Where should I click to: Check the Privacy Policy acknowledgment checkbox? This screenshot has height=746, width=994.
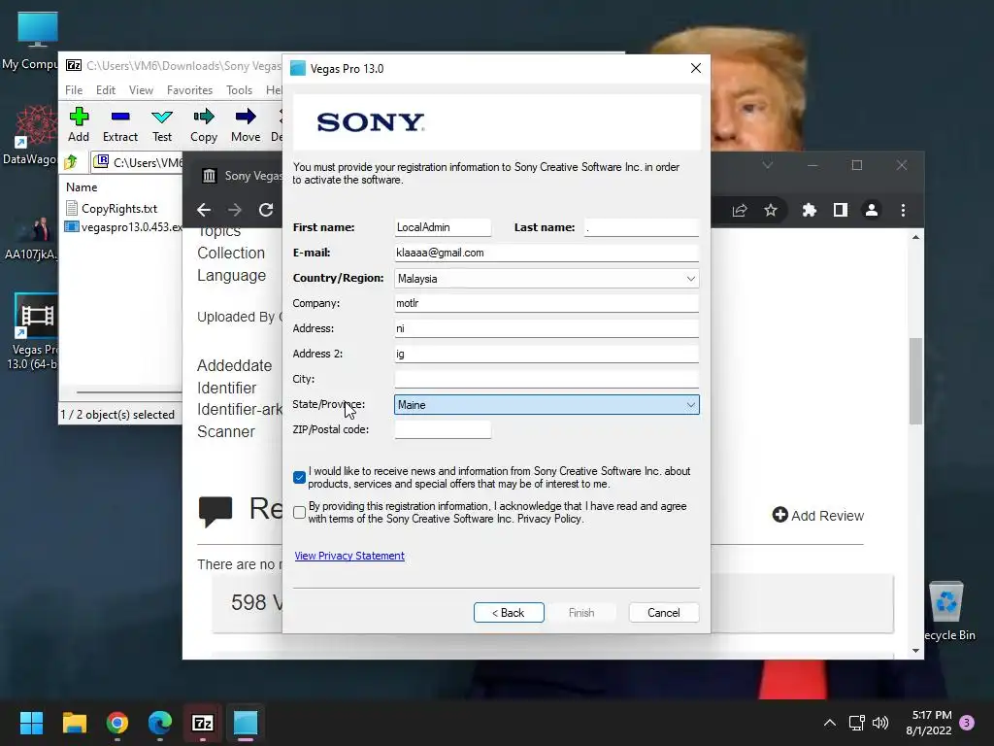(x=299, y=513)
